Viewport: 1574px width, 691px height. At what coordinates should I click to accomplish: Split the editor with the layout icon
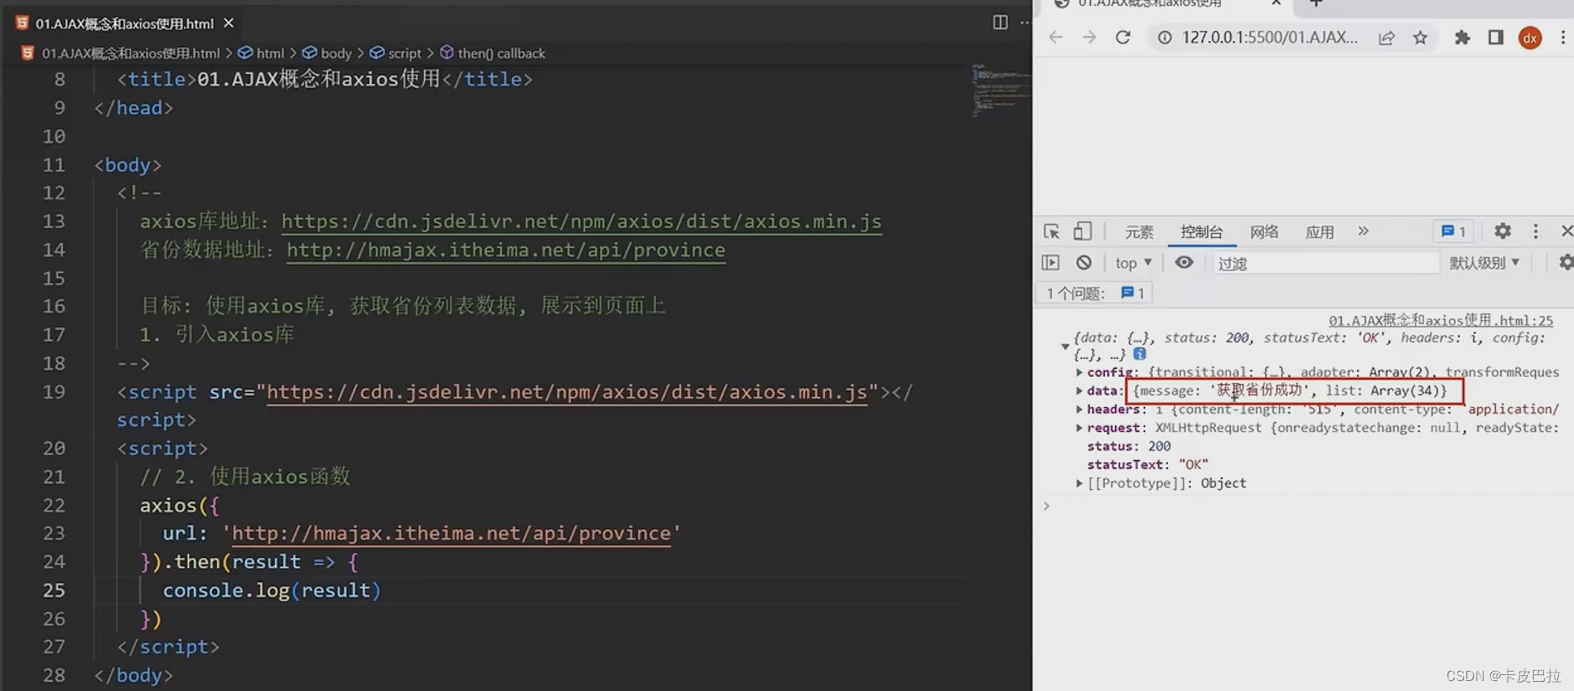pos(1000,23)
